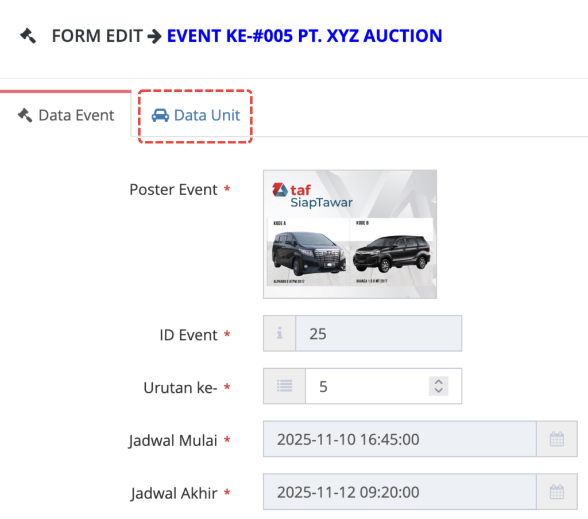Open the calendar picker for Jadwal Mulai
The image size is (588, 519).
point(556,439)
